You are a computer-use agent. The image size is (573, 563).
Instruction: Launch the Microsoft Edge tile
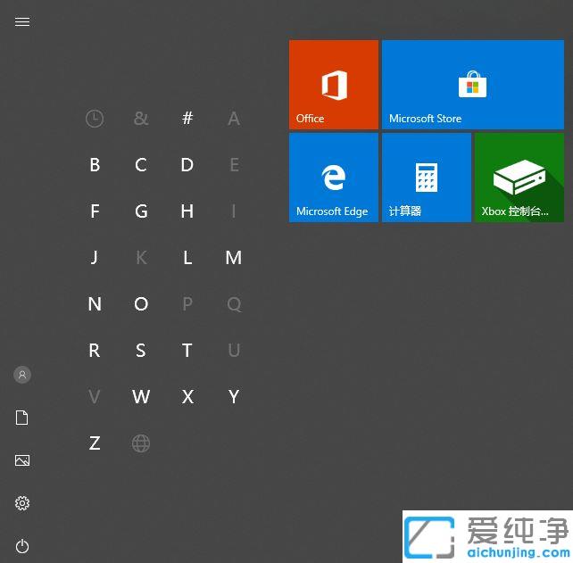[x=334, y=178]
